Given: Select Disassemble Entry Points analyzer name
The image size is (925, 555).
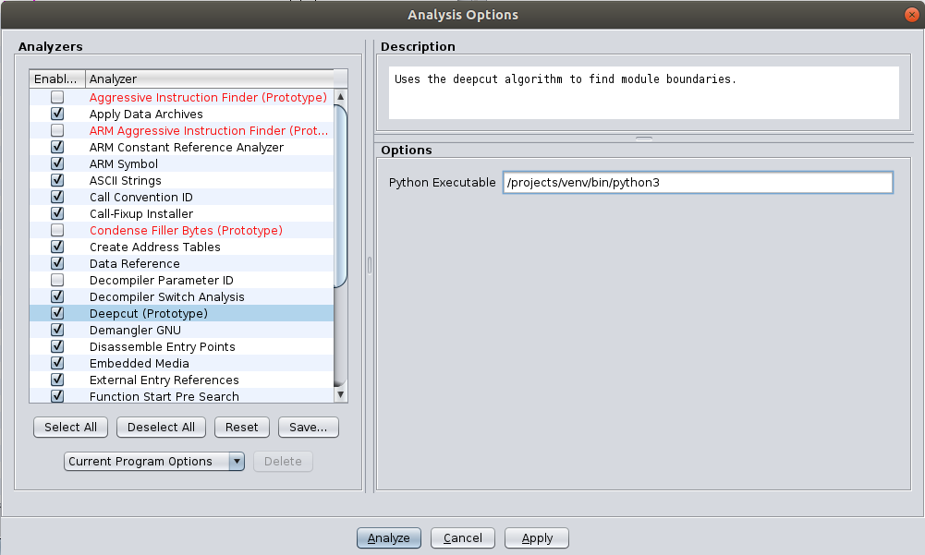Looking at the screenshot, I should [163, 347].
